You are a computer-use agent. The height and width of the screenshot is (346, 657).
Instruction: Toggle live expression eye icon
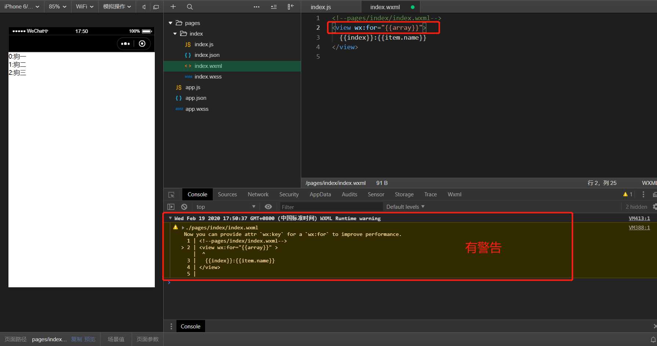[x=268, y=207]
